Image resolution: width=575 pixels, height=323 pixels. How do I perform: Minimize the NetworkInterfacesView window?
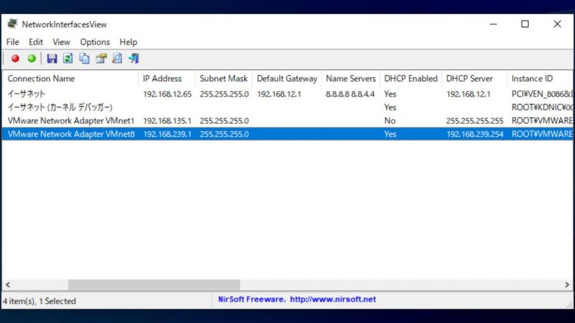pyautogui.click(x=493, y=24)
